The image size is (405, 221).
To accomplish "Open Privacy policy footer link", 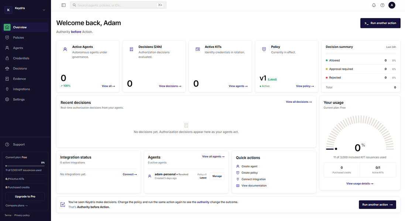I will point(22,215).
